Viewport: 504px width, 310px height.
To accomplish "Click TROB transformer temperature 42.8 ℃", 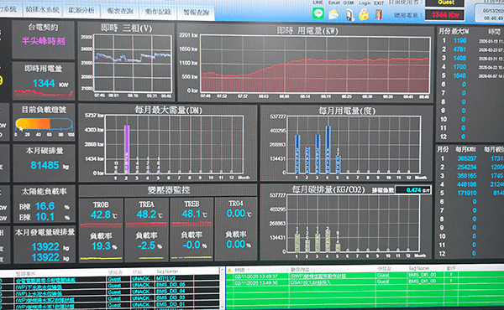I will 101,214.
